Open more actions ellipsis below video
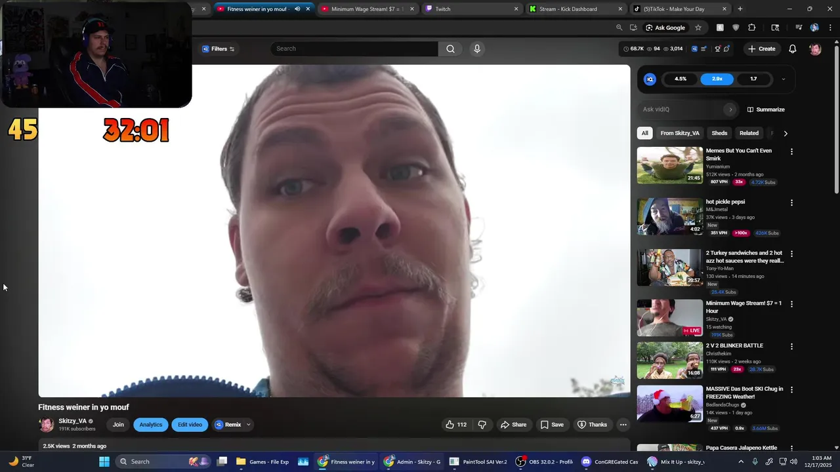 point(623,425)
